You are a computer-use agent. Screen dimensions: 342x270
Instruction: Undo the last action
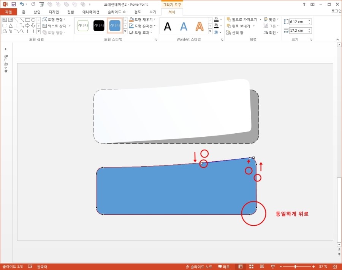(x=22, y=4)
